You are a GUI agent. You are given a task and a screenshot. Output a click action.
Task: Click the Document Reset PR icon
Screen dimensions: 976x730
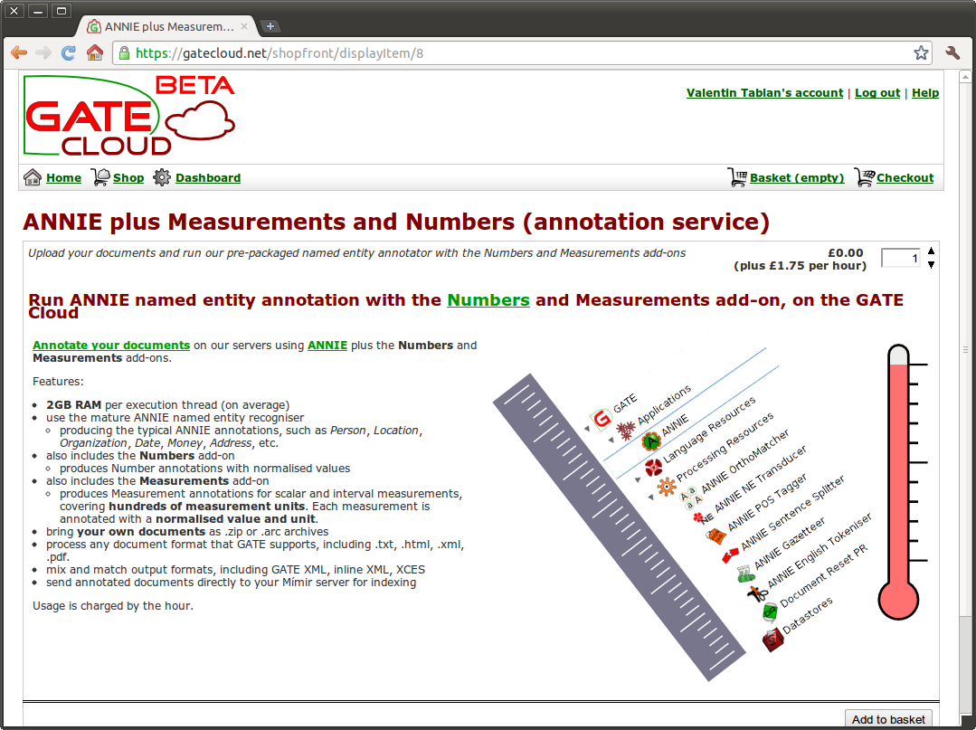click(770, 611)
